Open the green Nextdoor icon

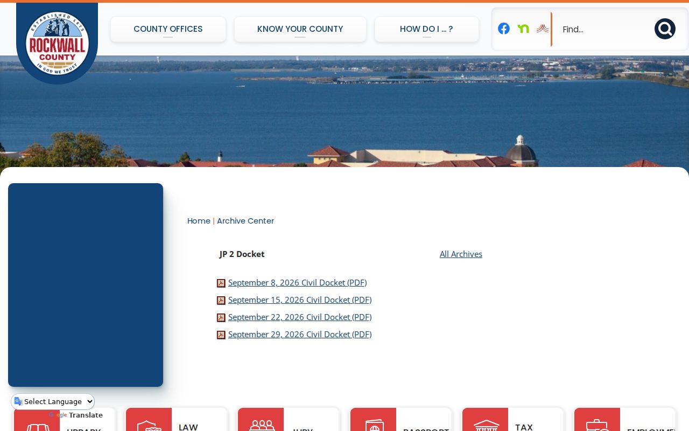click(523, 29)
